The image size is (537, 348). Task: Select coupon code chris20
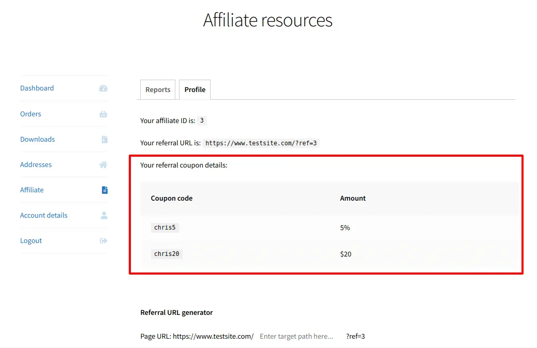click(167, 254)
